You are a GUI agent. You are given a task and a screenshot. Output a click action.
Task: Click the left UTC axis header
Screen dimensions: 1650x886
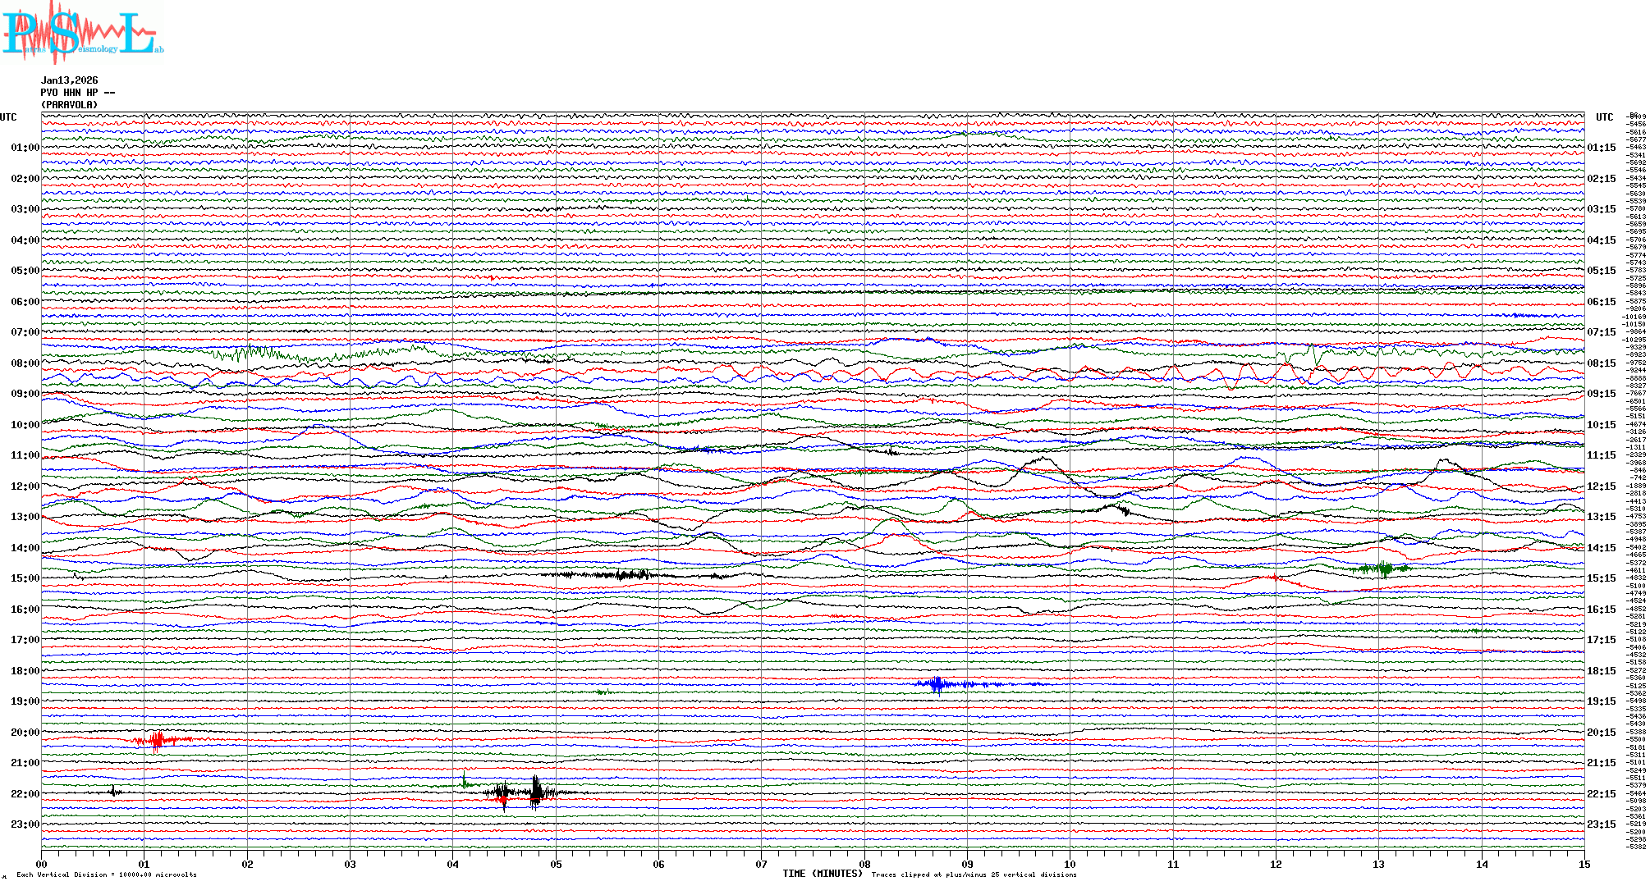(8, 117)
